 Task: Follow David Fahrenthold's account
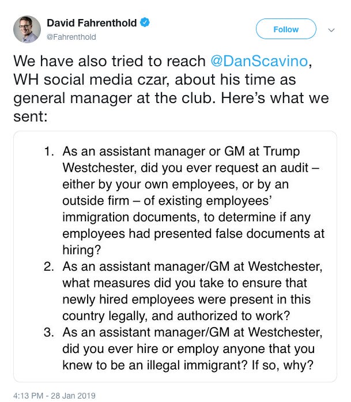(286, 29)
